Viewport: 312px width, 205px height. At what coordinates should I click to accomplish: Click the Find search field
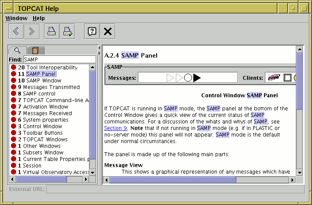point(59,59)
